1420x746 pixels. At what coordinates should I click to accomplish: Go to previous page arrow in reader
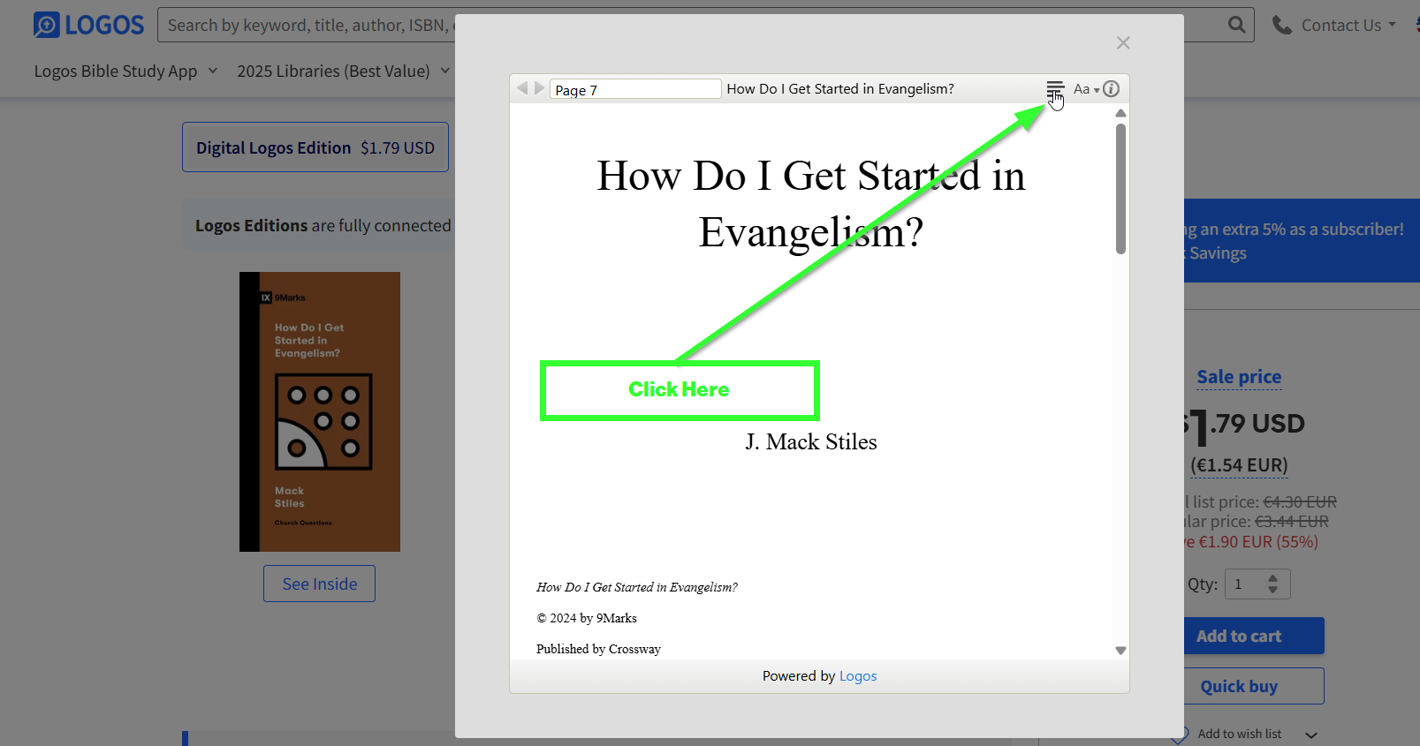pyautogui.click(x=522, y=88)
